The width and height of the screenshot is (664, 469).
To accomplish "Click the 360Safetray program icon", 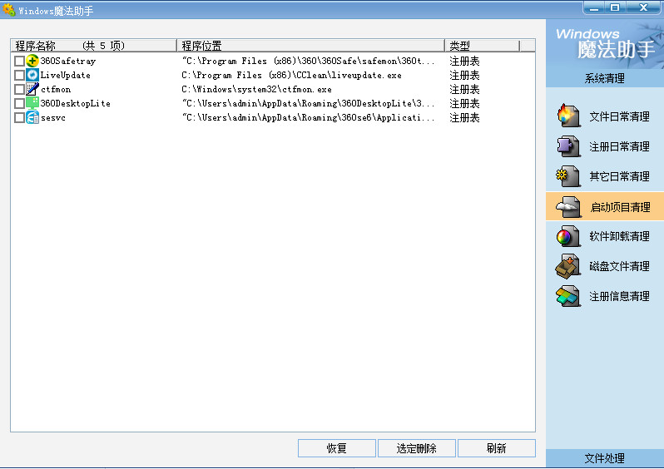I will click(x=32, y=61).
